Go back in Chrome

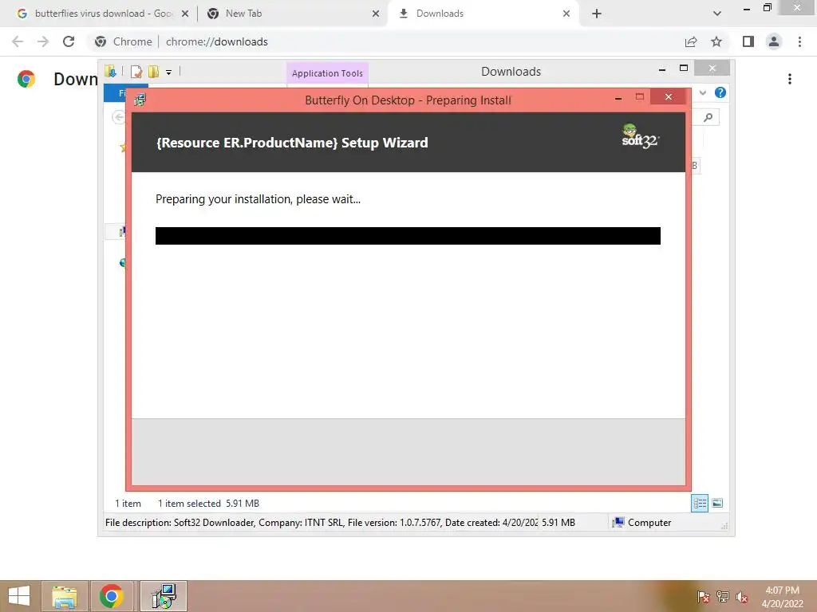coord(18,41)
